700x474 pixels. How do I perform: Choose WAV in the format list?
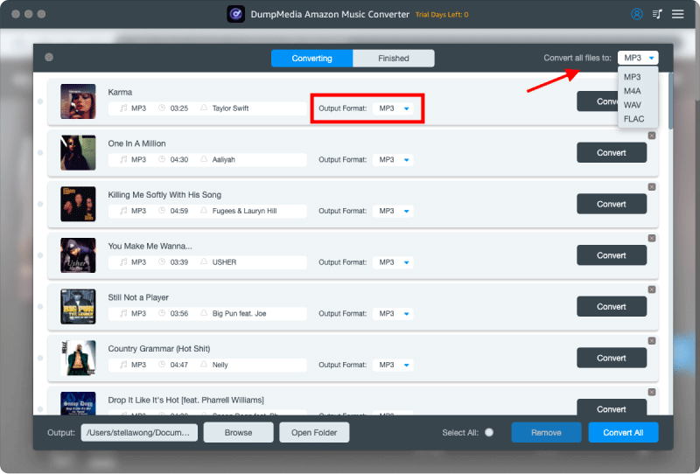632,105
